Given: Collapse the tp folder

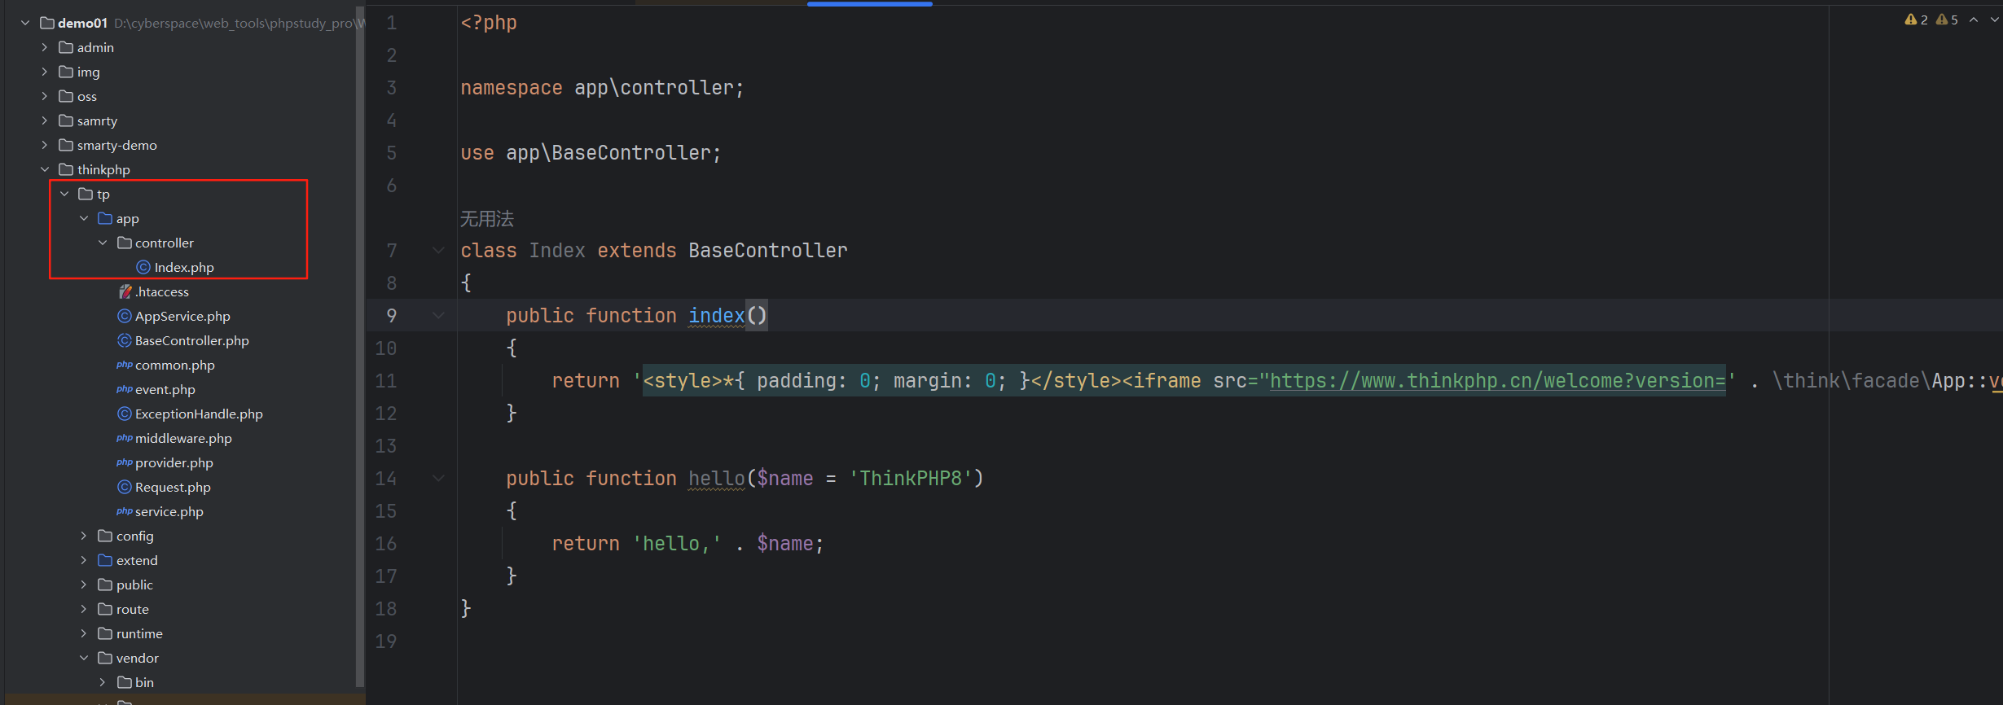Looking at the screenshot, I should click(x=64, y=194).
